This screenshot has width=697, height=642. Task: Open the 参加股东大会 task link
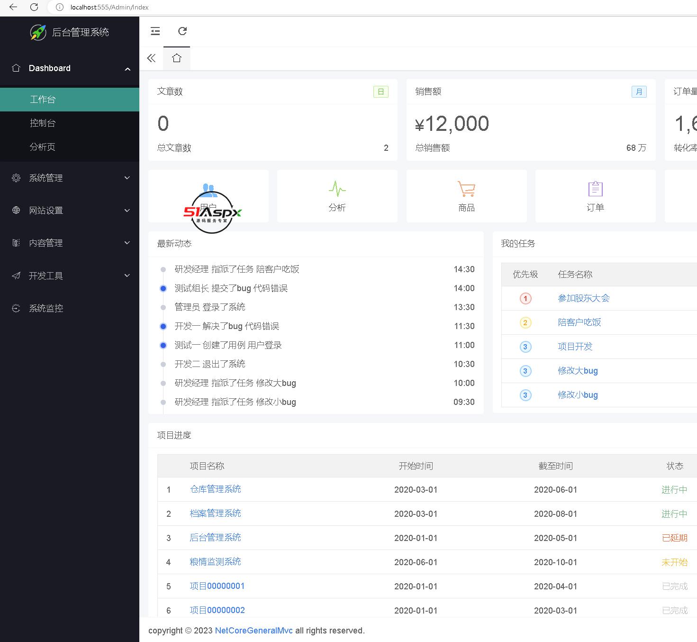(583, 298)
